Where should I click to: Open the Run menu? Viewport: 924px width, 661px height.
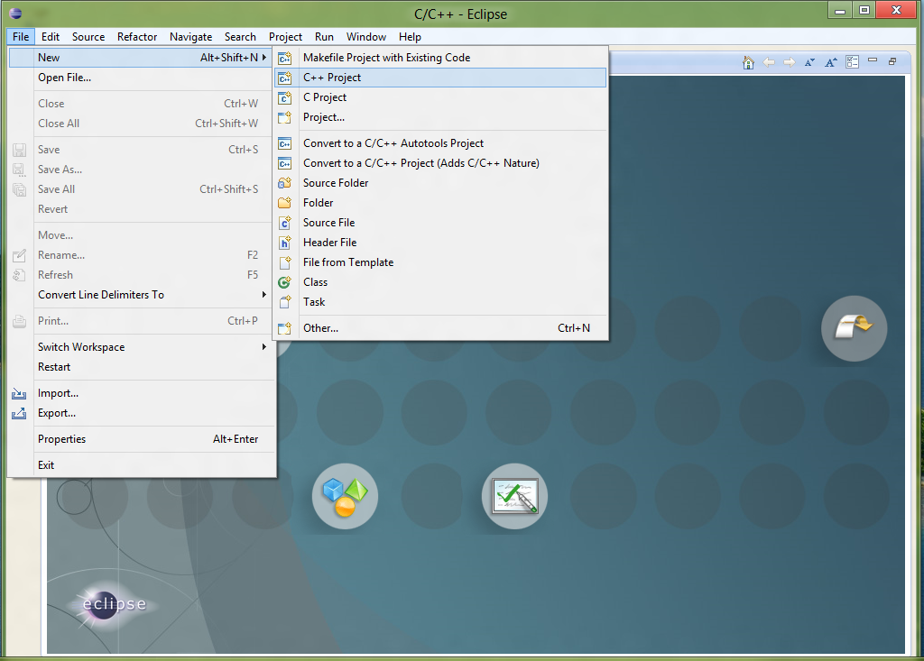point(324,37)
